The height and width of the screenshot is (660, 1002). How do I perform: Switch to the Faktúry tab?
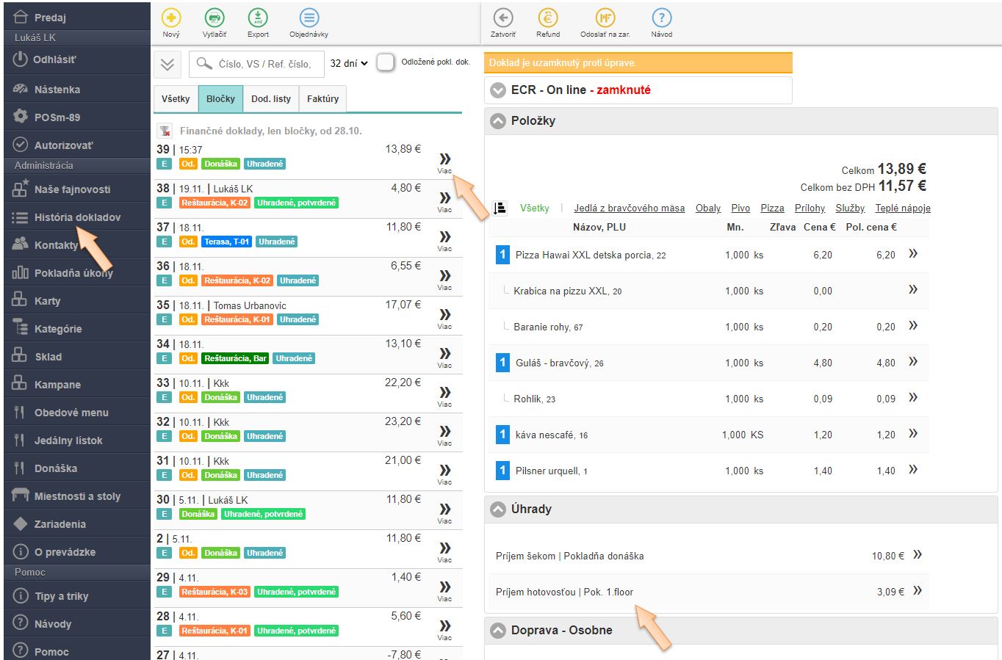point(322,99)
